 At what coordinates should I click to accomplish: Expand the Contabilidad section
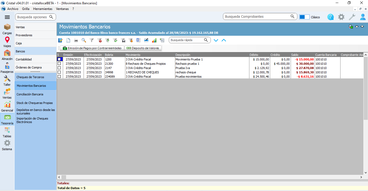[x=24, y=59]
